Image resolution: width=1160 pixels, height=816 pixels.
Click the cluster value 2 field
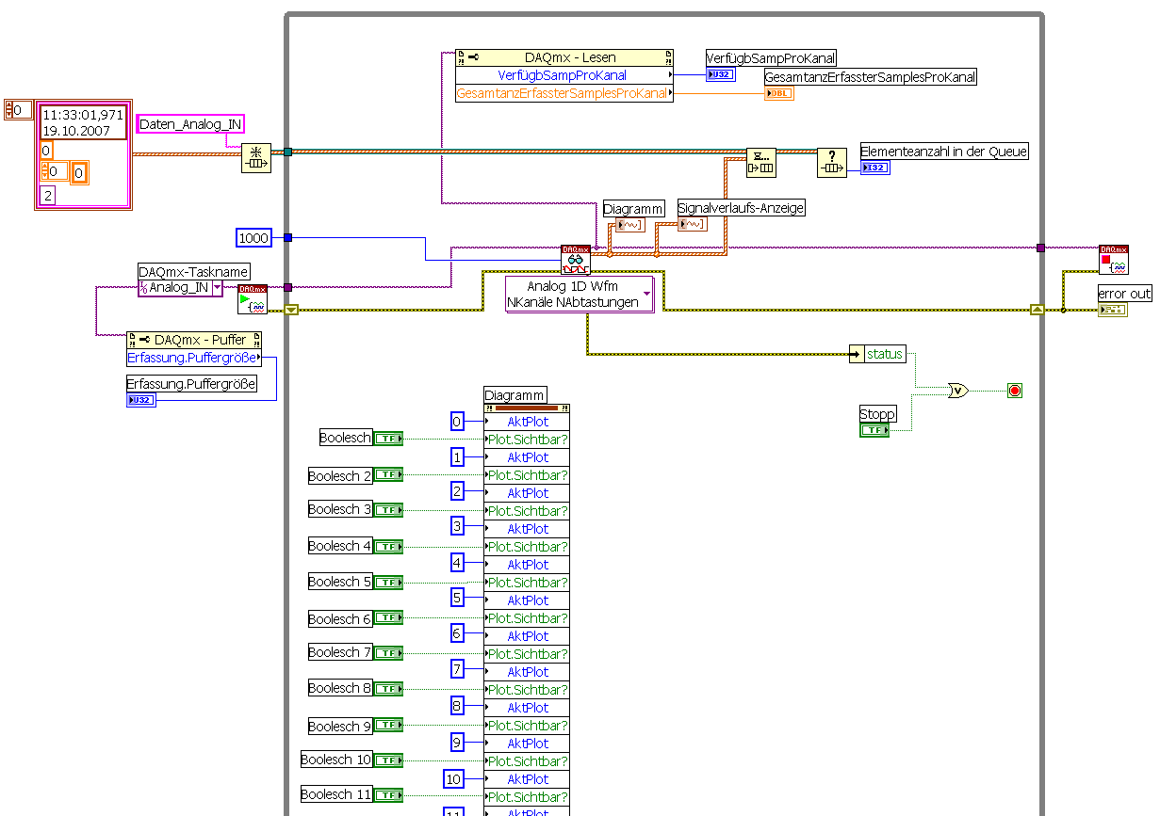[47, 196]
